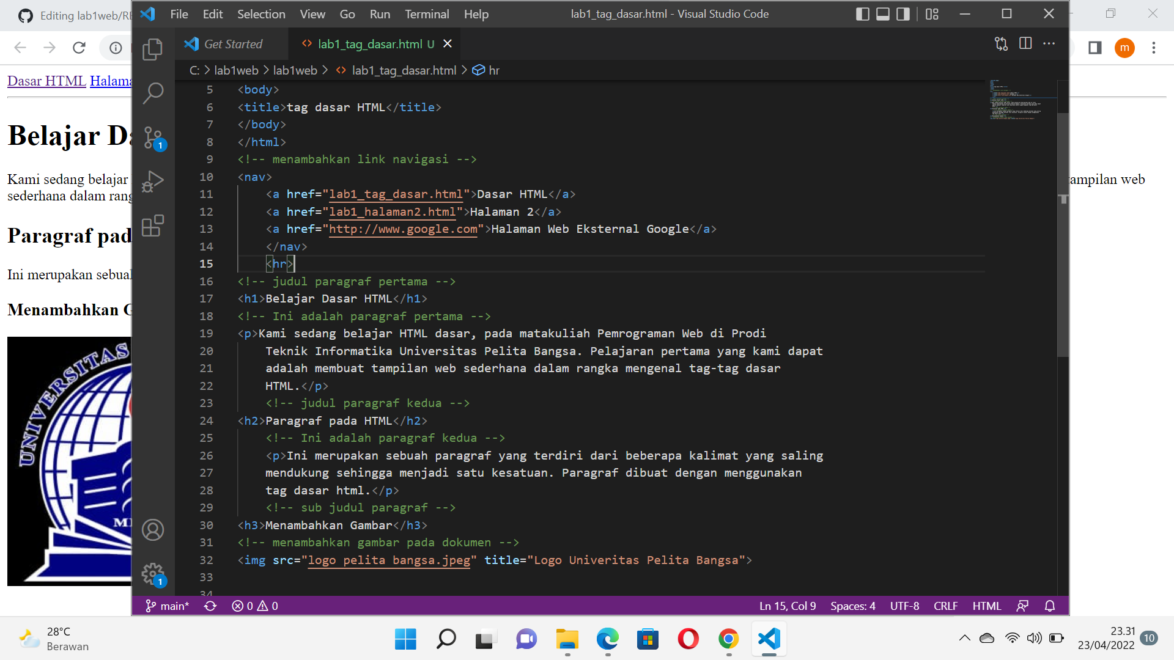Click the Accounts icon in activity bar
This screenshot has width=1174, height=660.
tap(152, 530)
